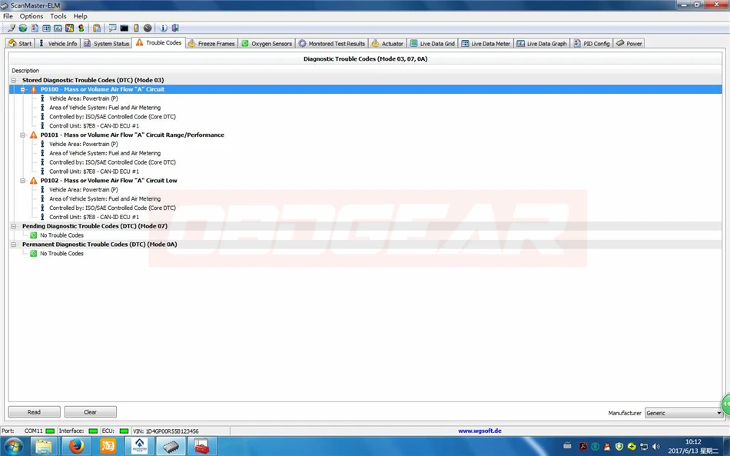
Task: Open the red toolbox taskbar icon
Action: coord(202,446)
